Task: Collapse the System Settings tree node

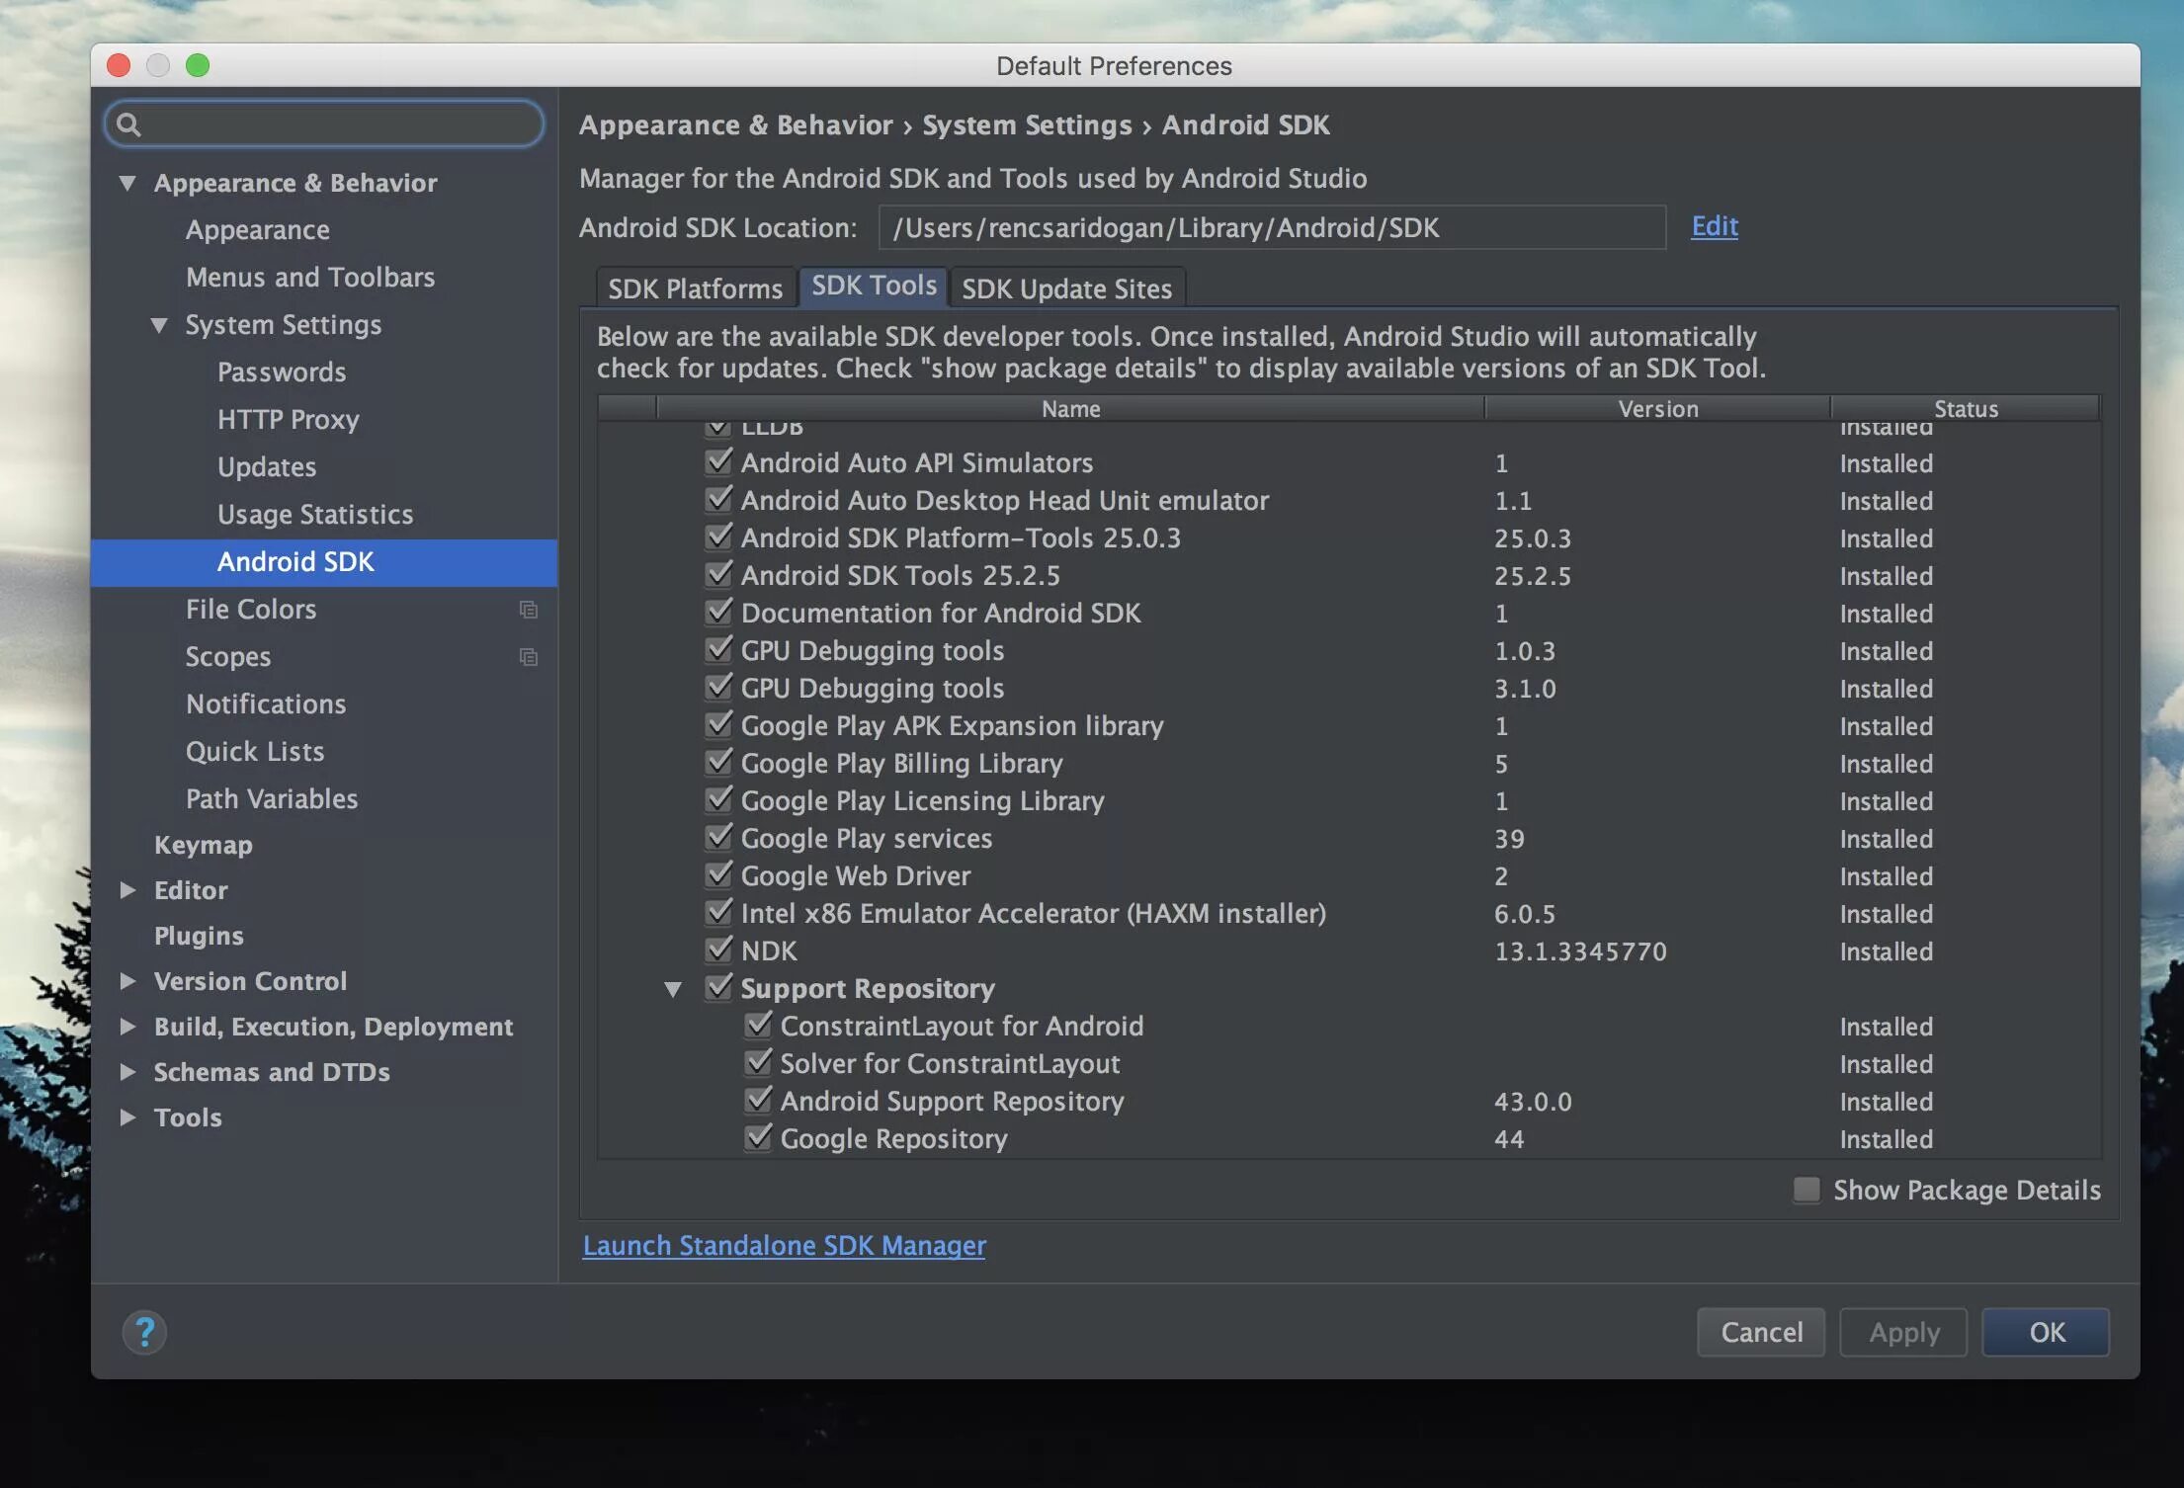Action: (x=159, y=325)
